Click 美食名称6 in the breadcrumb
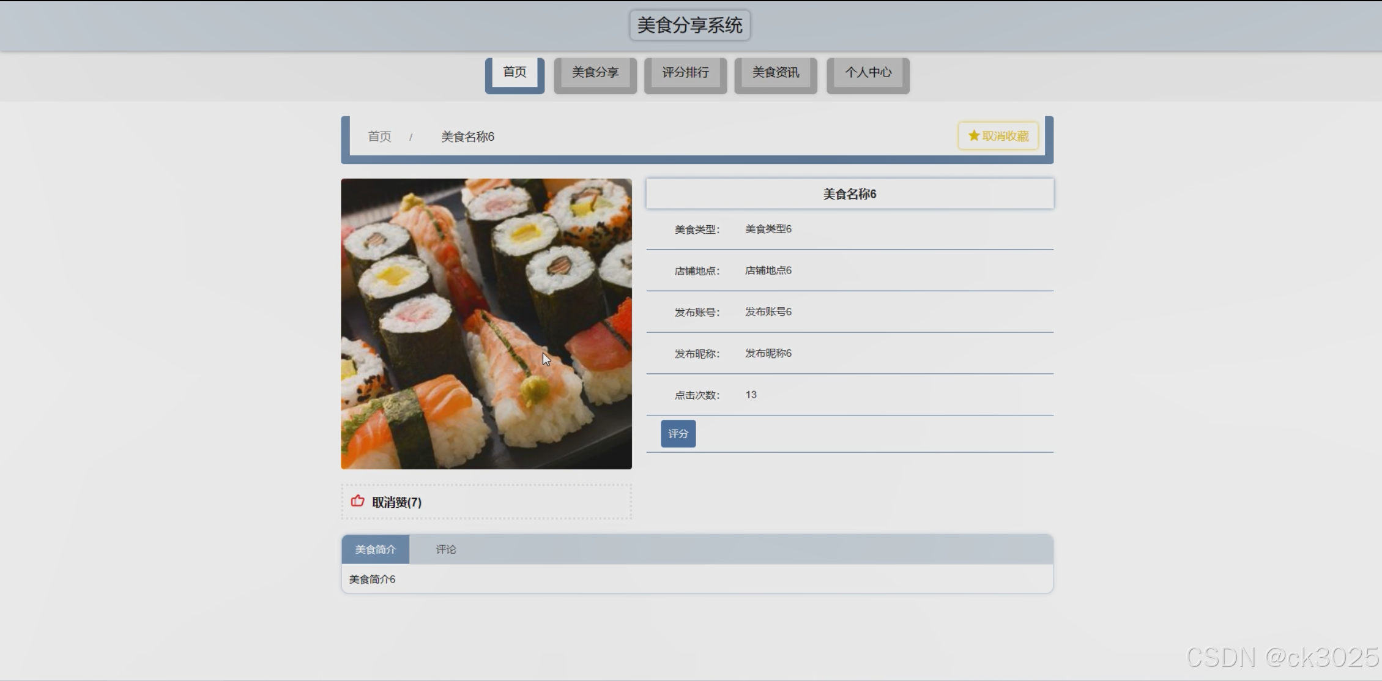1382x681 pixels. (x=467, y=136)
